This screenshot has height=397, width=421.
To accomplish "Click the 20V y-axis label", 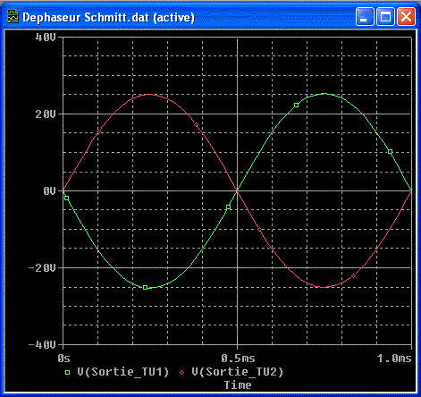I will (46, 114).
